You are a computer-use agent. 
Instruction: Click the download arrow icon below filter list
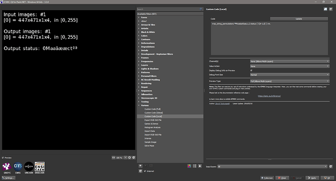click(x=200, y=166)
